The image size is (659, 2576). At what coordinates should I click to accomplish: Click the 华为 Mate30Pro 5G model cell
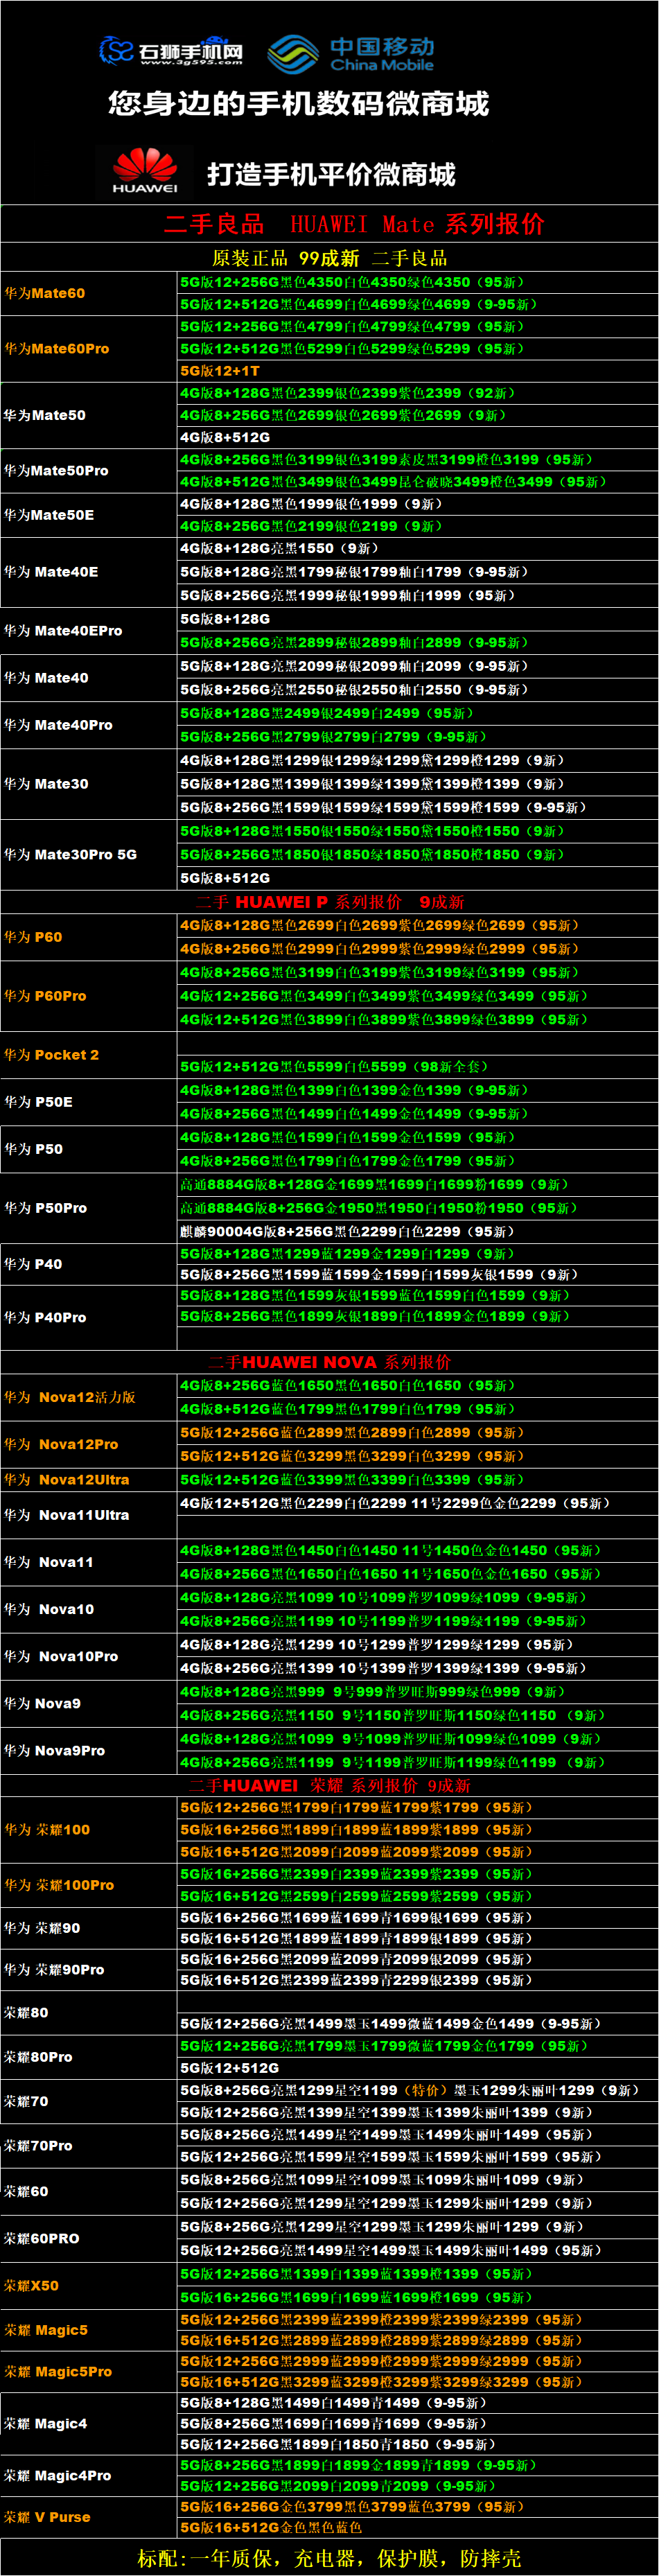click(89, 855)
